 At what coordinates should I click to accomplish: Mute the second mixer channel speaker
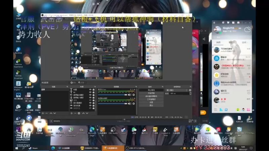coord(129,104)
